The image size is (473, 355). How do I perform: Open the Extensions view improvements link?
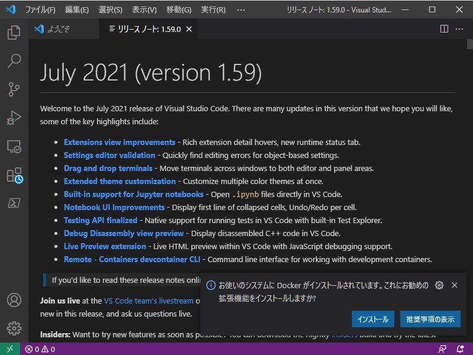[x=119, y=142]
